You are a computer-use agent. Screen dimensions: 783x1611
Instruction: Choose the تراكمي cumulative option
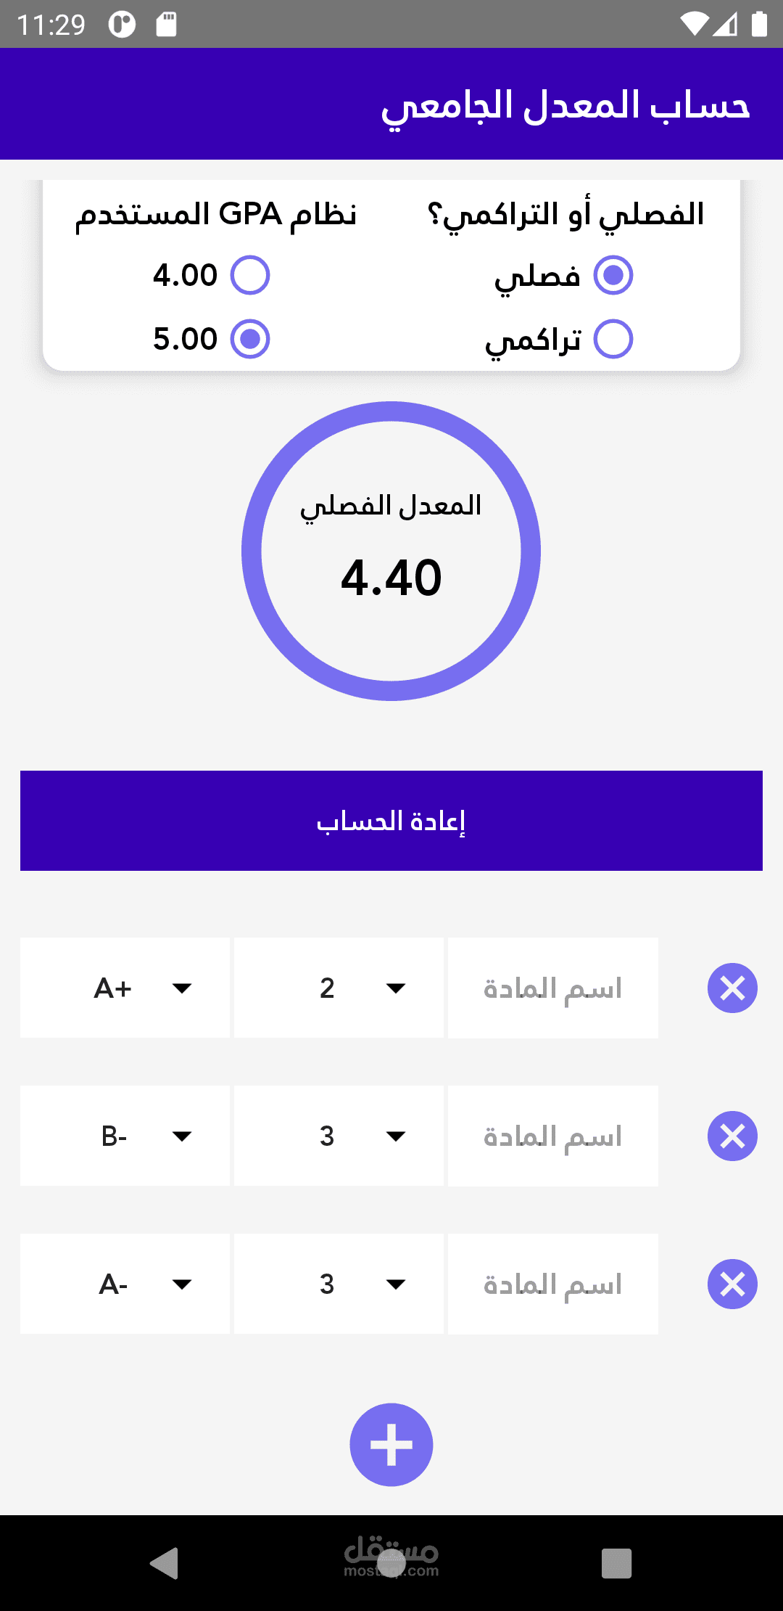click(x=613, y=339)
